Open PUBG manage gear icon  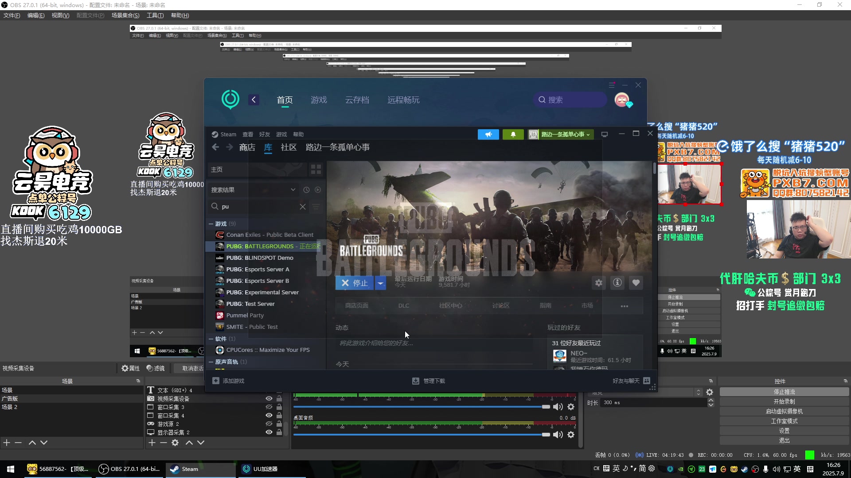pyautogui.click(x=599, y=283)
